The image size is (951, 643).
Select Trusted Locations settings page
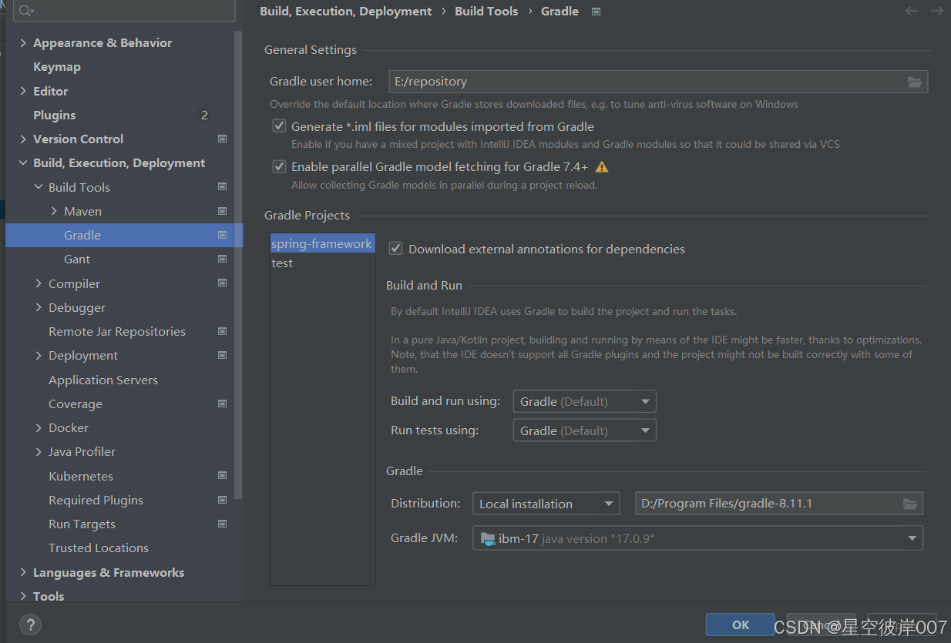pyautogui.click(x=99, y=548)
